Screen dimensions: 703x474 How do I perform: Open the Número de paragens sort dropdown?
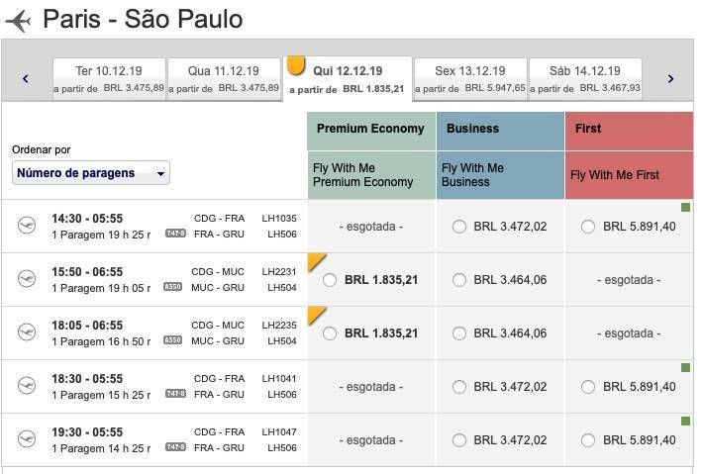point(91,173)
